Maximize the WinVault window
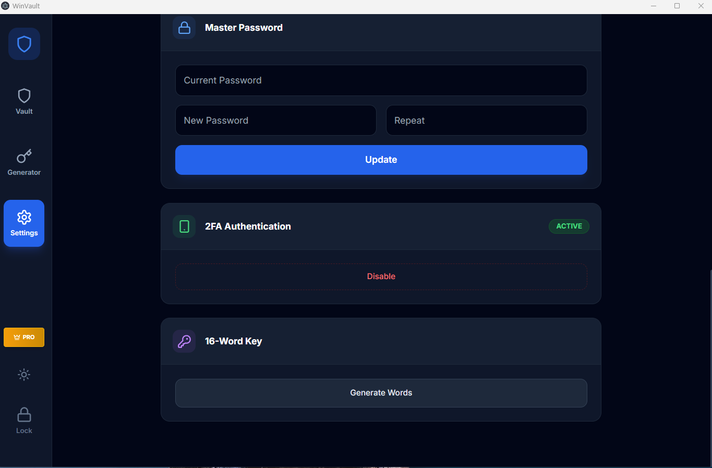712x468 pixels. click(x=677, y=6)
